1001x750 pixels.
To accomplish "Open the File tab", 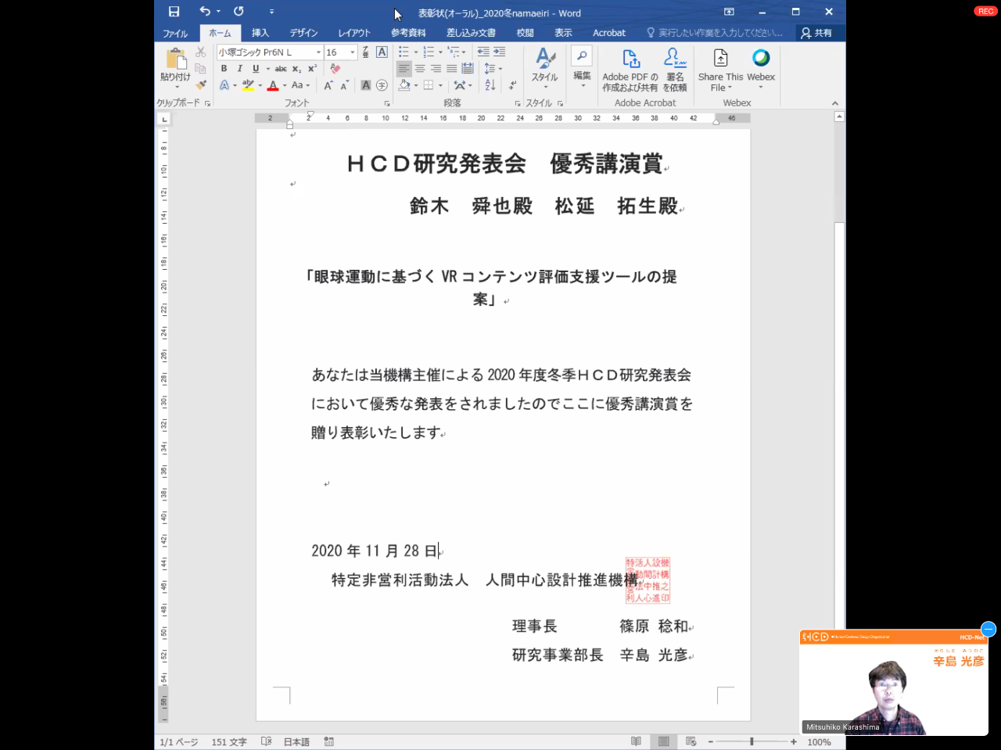I will point(175,33).
